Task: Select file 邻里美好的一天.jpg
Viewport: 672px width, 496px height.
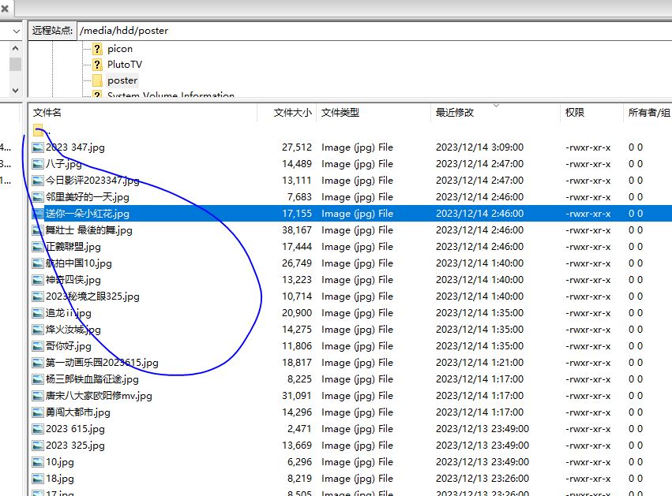Action: pos(88,197)
